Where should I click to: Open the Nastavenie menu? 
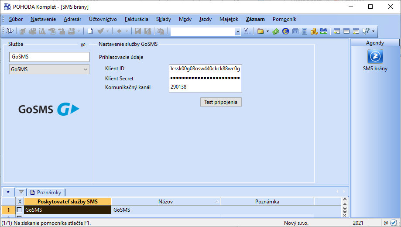[43, 19]
